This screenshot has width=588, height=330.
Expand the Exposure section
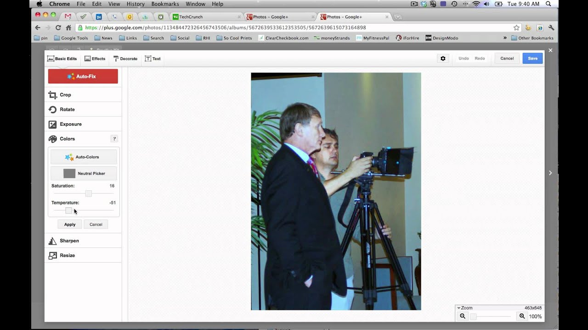(x=70, y=124)
